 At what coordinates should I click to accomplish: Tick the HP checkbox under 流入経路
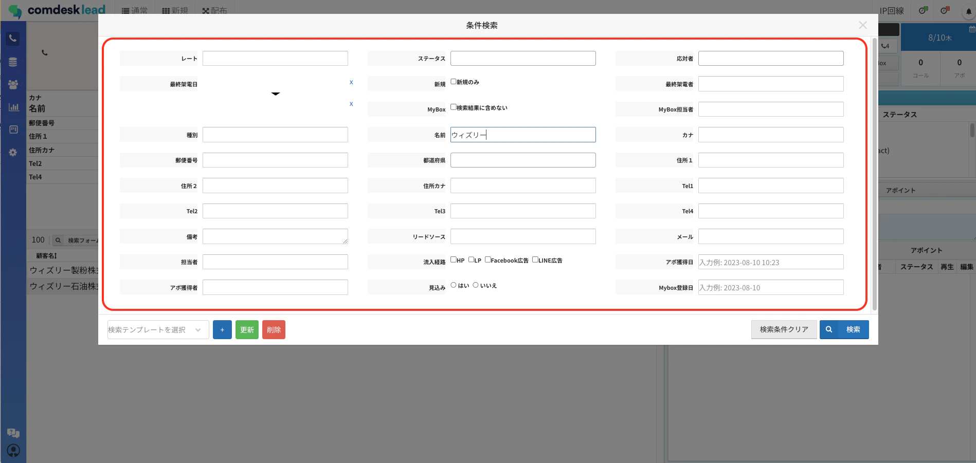pos(454,260)
